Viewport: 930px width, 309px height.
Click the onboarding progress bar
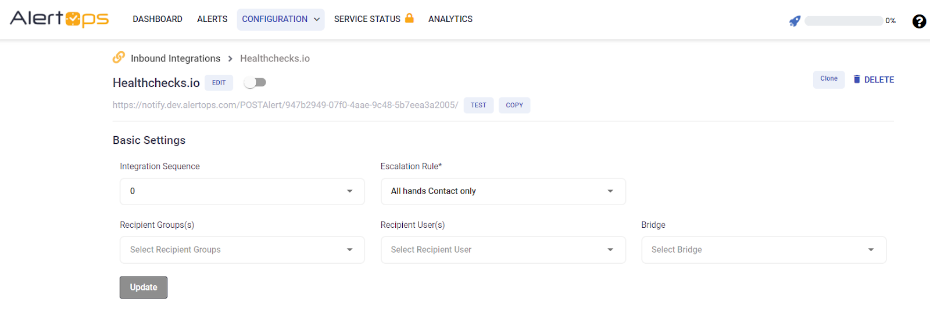pos(843,21)
